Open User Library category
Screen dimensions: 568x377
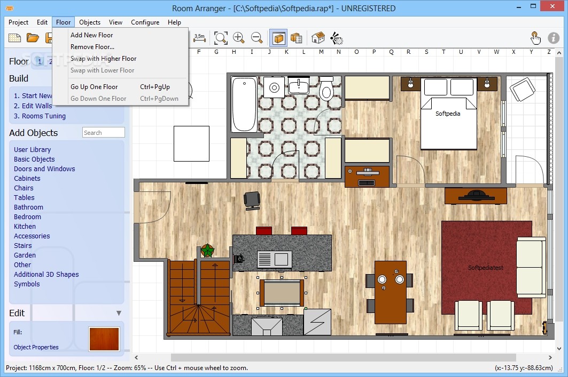[x=32, y=150]
